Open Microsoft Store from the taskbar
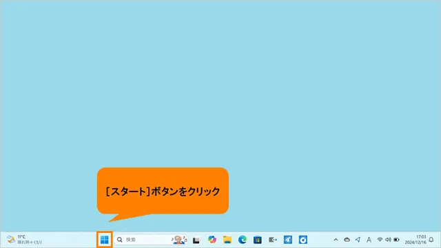The image size is (441, 248). pos(257,240)
